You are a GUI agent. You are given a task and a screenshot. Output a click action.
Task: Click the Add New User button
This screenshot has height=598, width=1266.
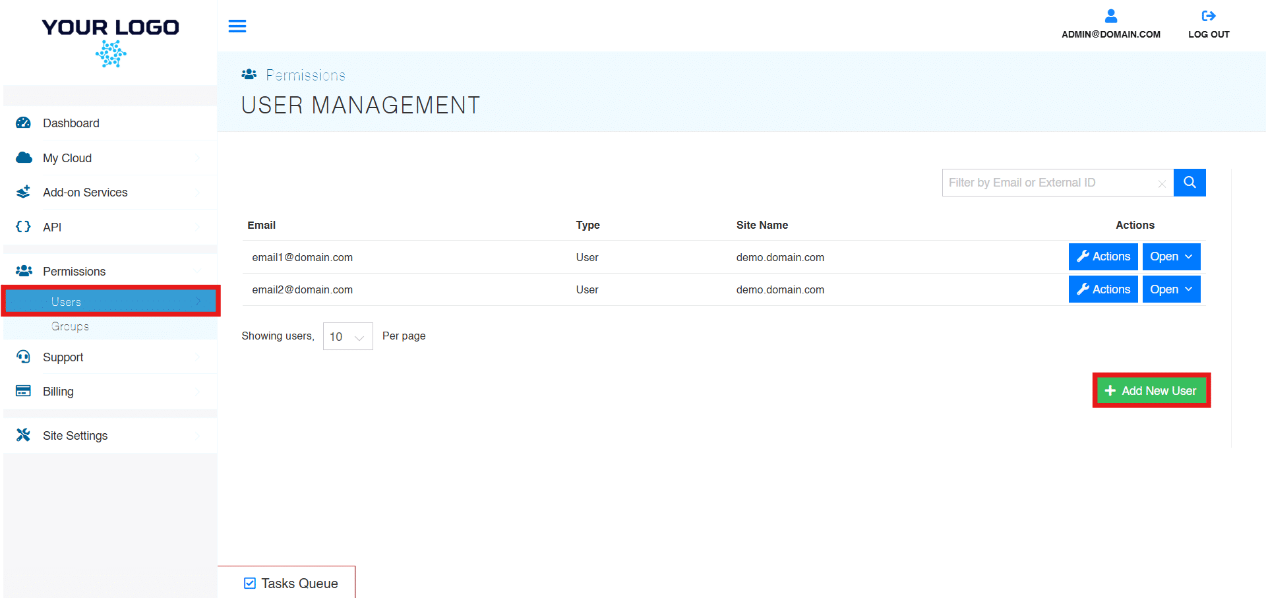tap(1151, 391)
